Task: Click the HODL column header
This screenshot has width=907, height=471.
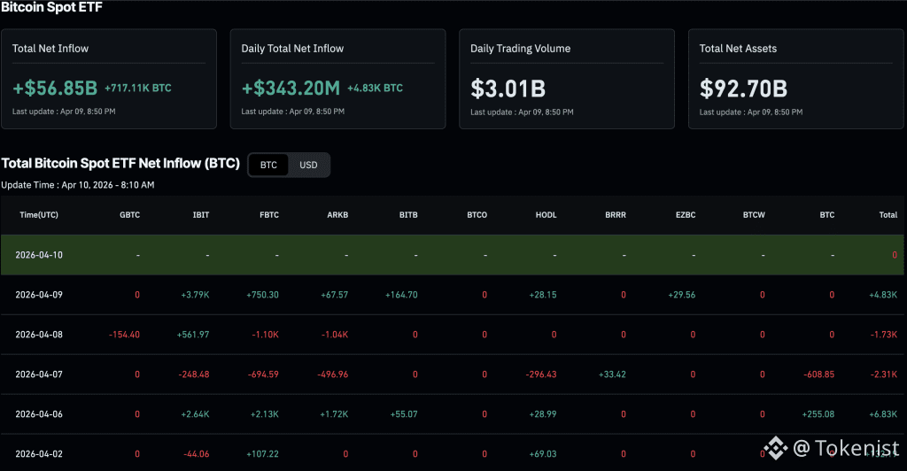Action: pos(546,215)
